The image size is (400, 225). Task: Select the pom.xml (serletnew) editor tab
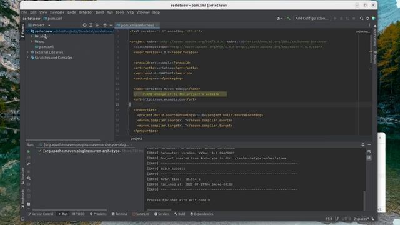(137, 25)
